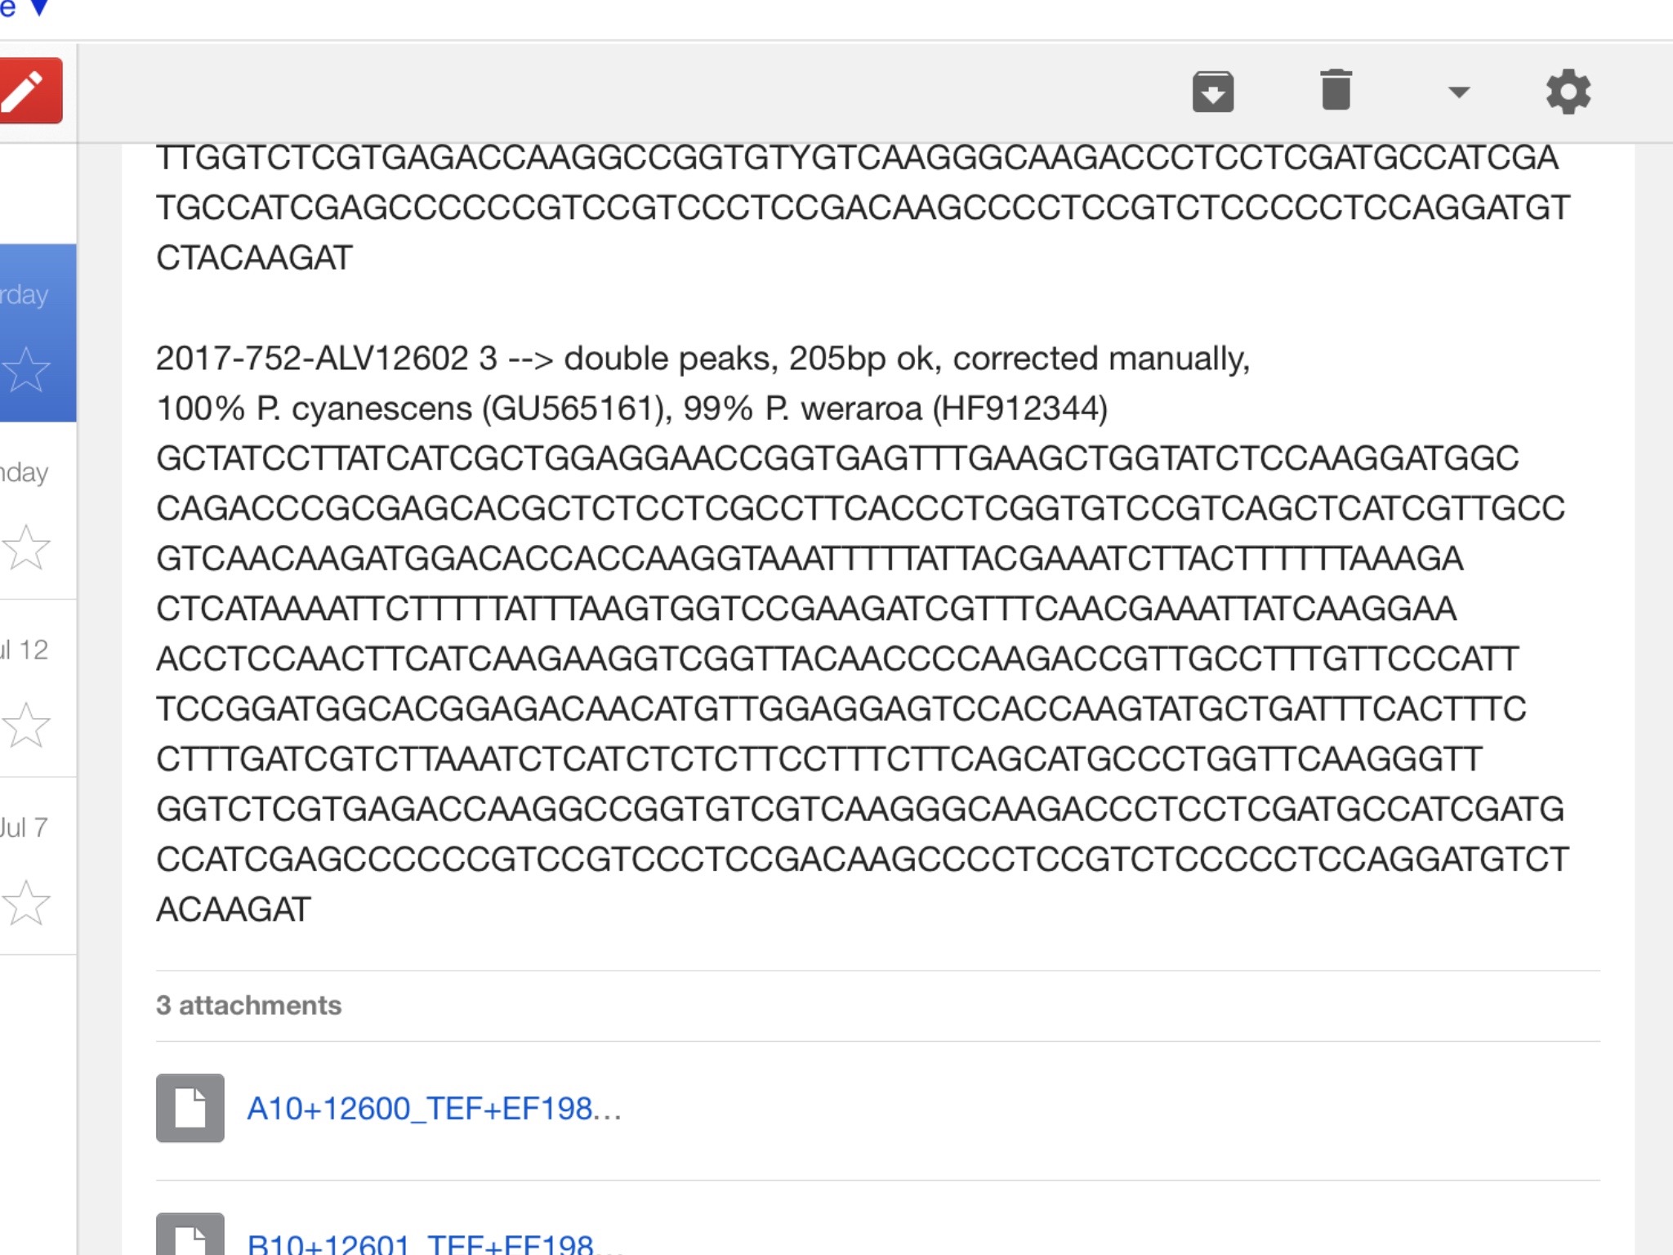Viewport: 1673px width, 1255px height.
Task: Tap the red compose pencil button
Action: point(29,91)
